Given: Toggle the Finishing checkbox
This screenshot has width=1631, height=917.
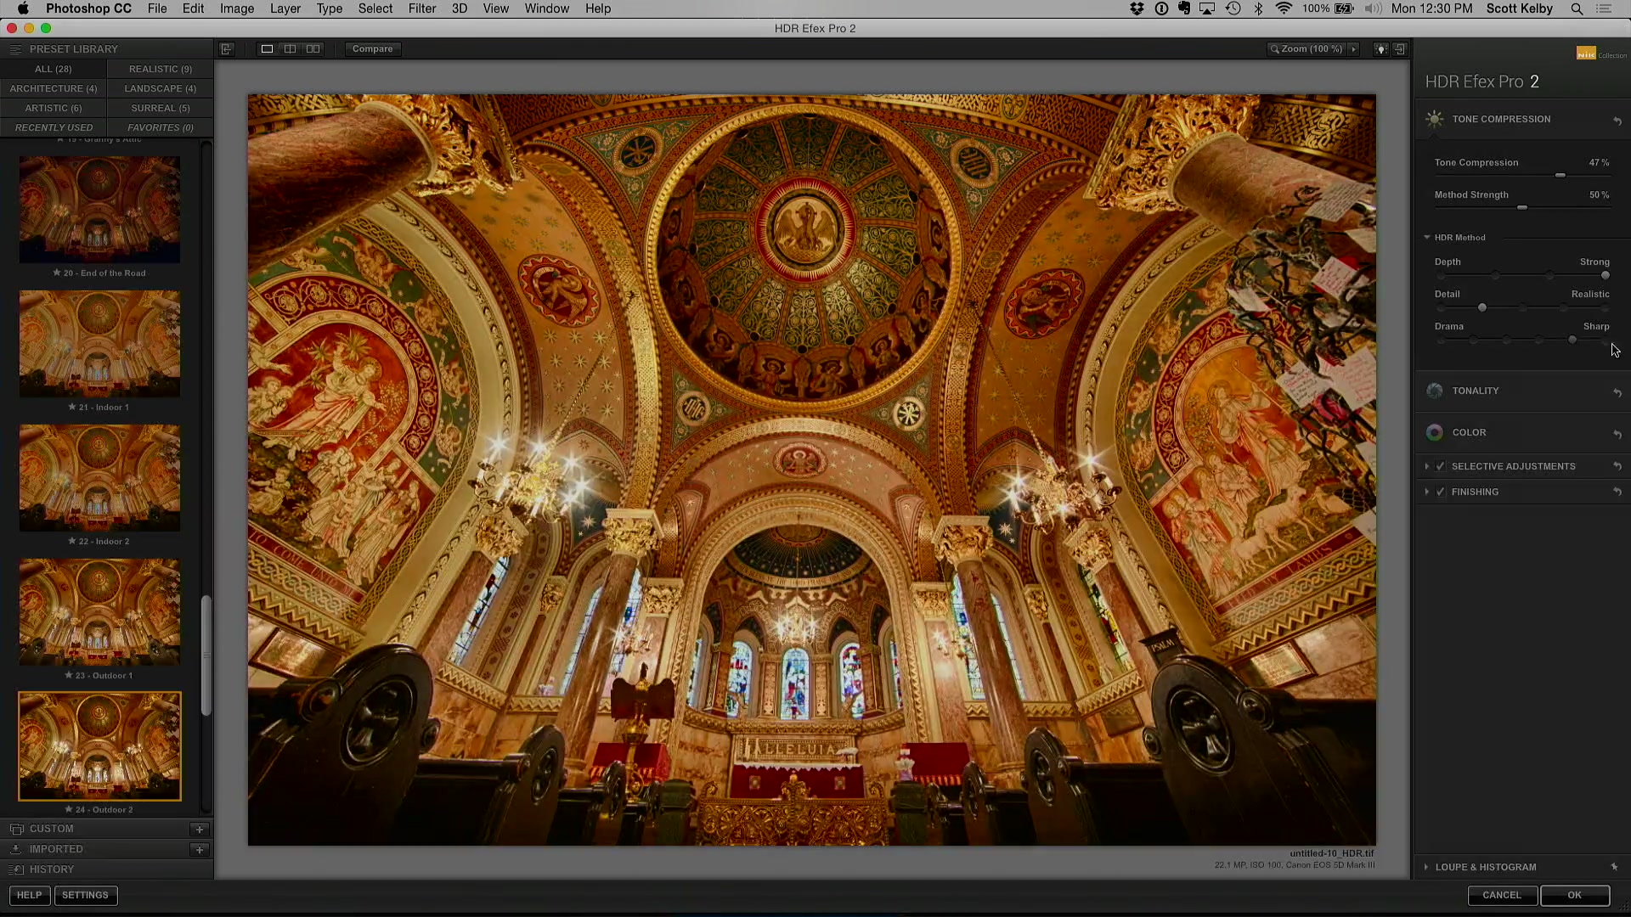Looking at the screenshot, I should pos(1441,492).
